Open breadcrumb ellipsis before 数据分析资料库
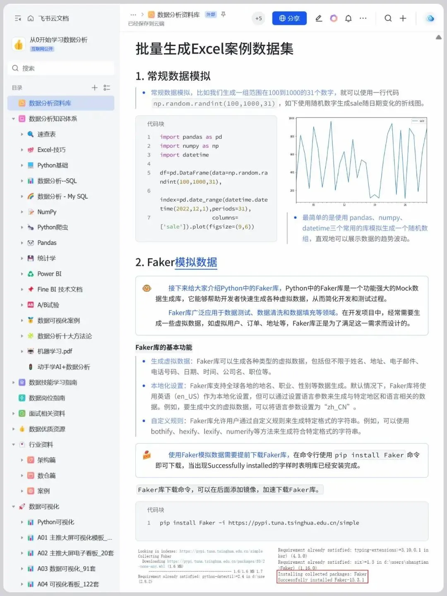 tap(133, 14)
